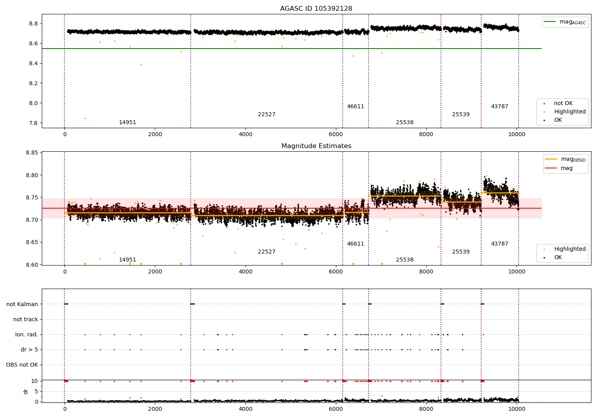Select the green mag AGASC legend entry
Viewport: 597px width, 418px height.
pos(565,22)
